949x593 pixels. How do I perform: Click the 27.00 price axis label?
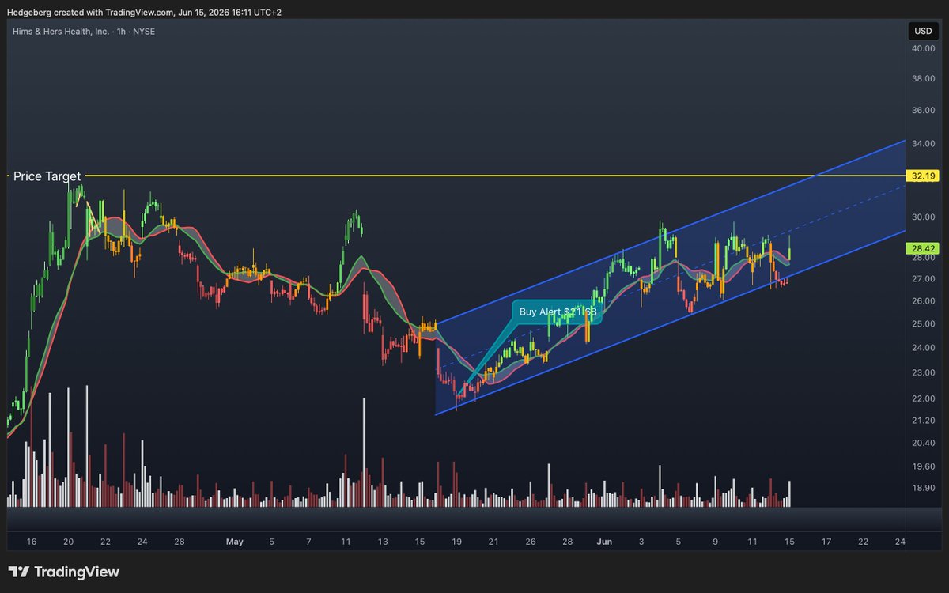[x=923, y=279]
